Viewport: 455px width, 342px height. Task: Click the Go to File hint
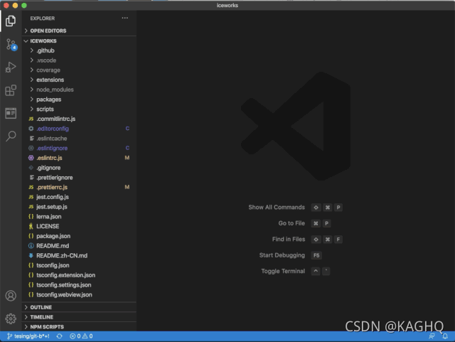pyautogui.click(x=291, y=223)
